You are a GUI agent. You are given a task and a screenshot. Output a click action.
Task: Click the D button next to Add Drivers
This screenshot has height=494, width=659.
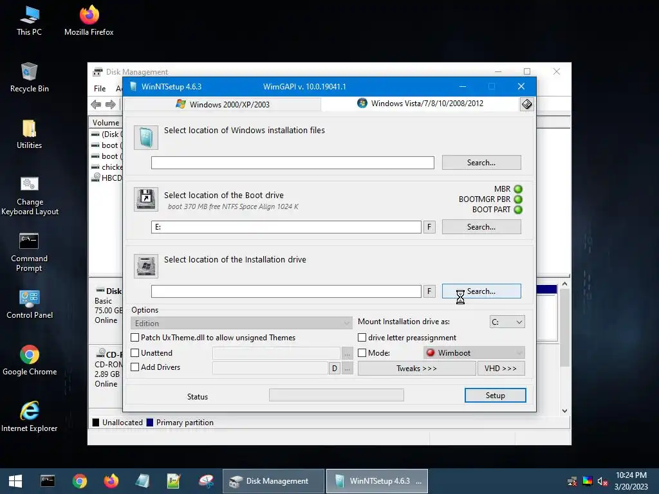pyautogui.click(x=334, y=369)
